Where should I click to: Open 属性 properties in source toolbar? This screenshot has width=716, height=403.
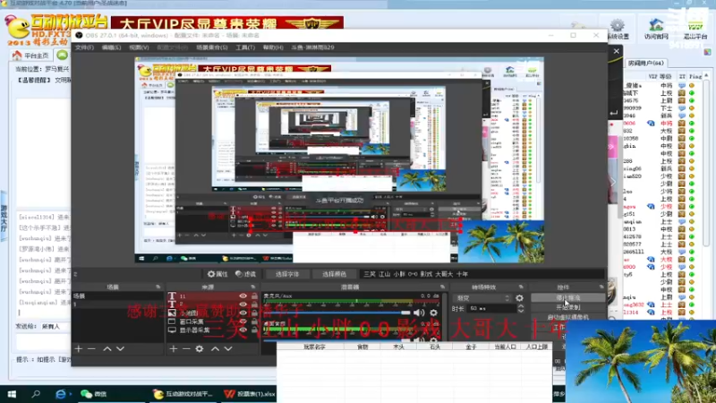[217, 274]
